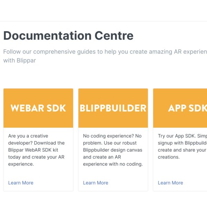Click the 'Try our App SDK' description

[183, 146]
